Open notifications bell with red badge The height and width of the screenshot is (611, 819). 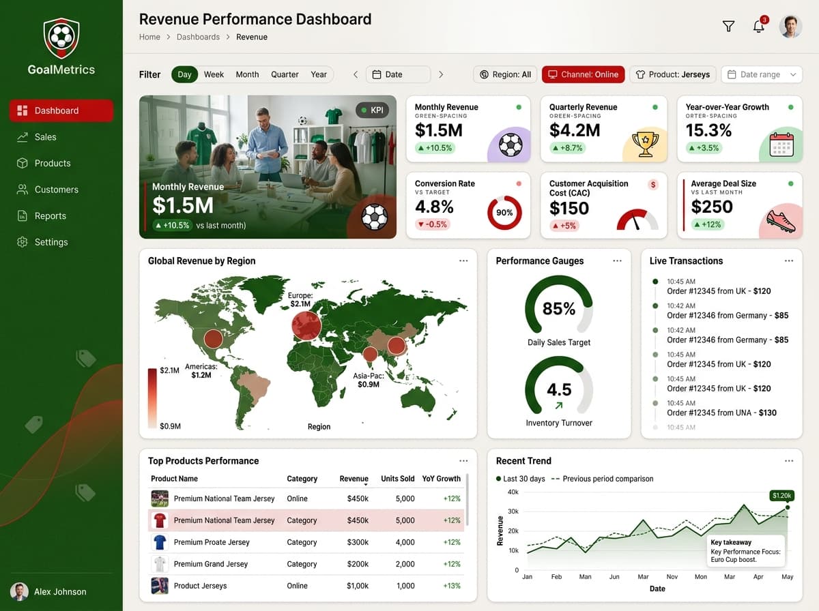(759, 26)
